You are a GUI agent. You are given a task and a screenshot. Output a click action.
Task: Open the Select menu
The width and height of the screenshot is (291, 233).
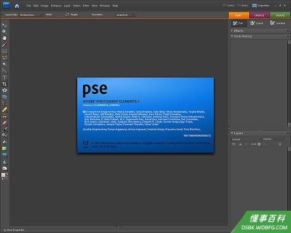pos(77,6)
